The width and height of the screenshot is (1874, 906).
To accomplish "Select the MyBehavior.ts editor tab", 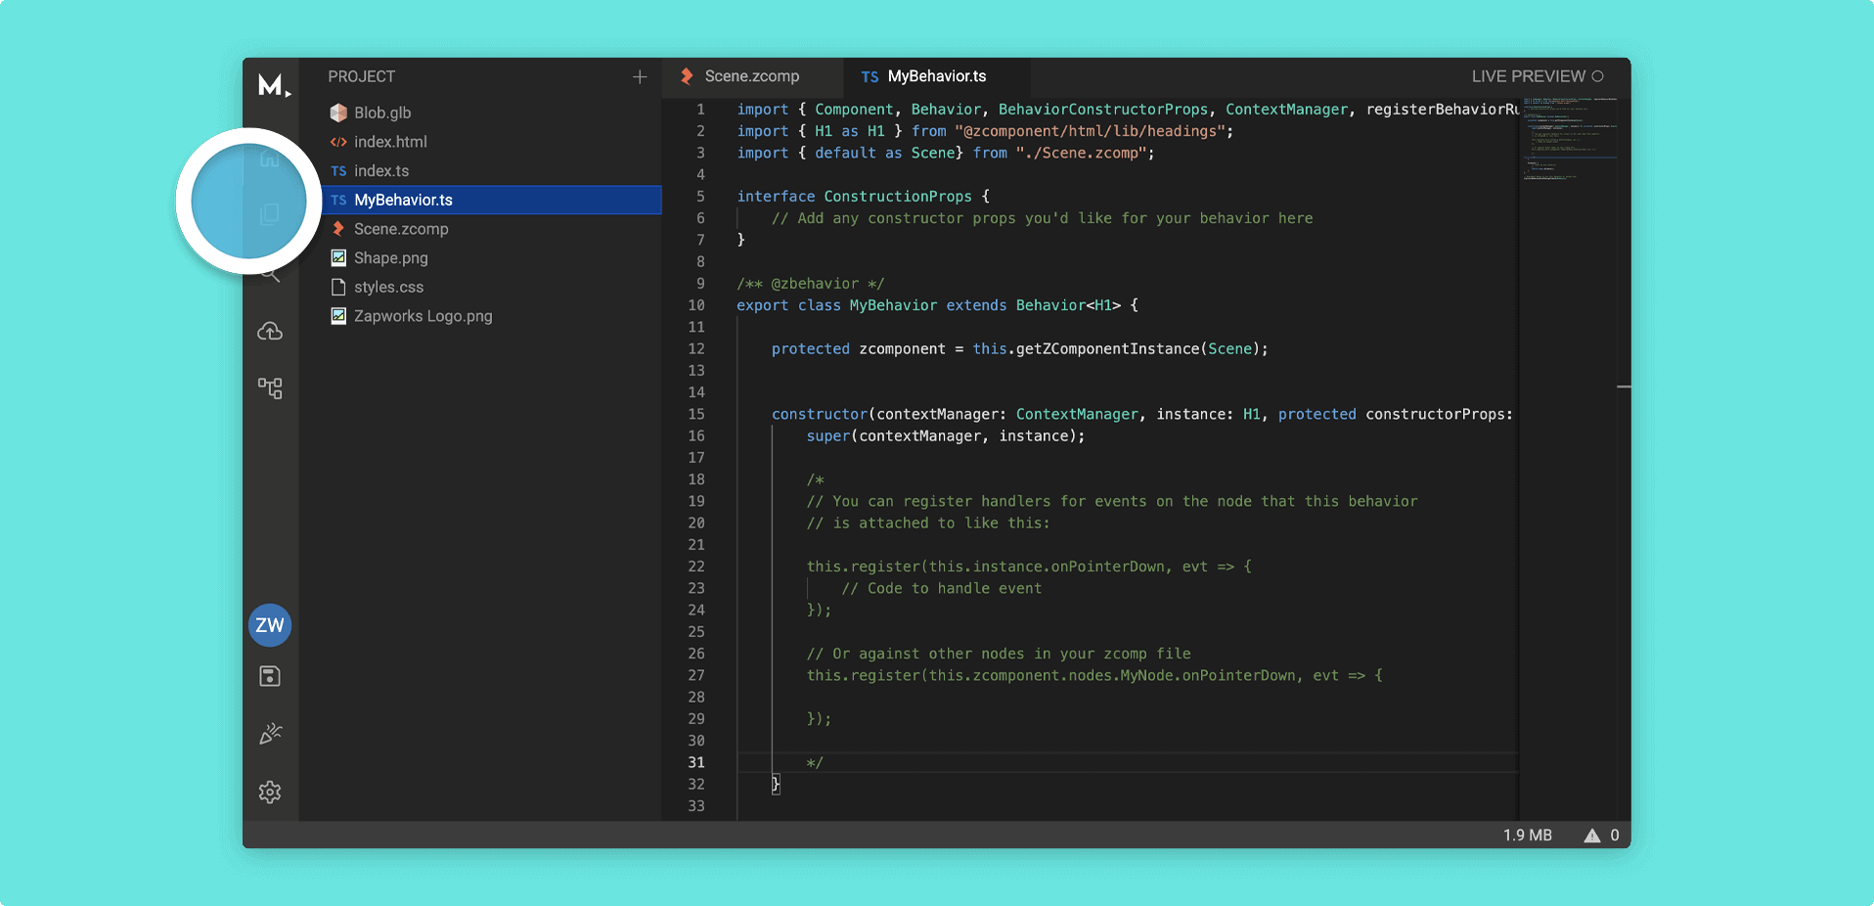I will coord(936,76).
